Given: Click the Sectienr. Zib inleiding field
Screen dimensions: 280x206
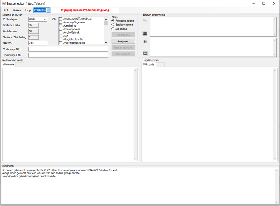Looking at the screenshot, I should tap(34, 37).
